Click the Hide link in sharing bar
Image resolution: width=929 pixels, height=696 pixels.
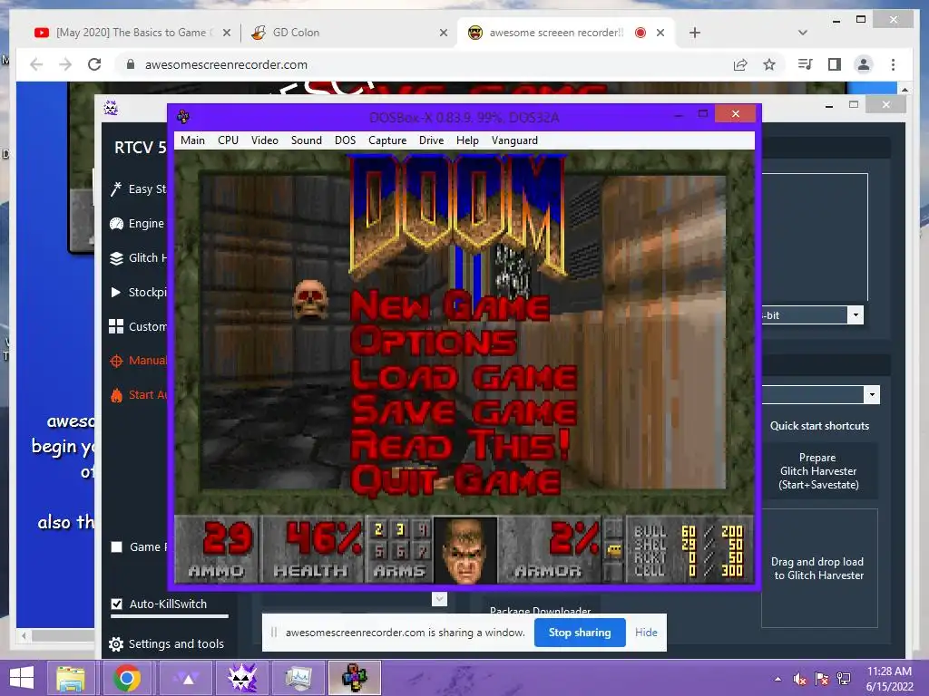[x=646, y=633]
